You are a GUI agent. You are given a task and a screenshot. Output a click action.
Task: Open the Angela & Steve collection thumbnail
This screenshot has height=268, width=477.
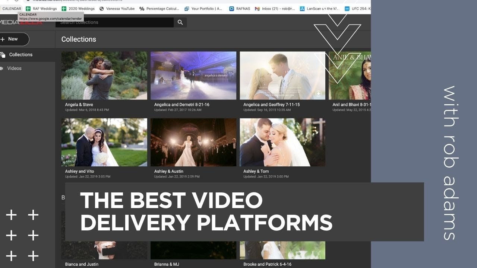(104, 76)
